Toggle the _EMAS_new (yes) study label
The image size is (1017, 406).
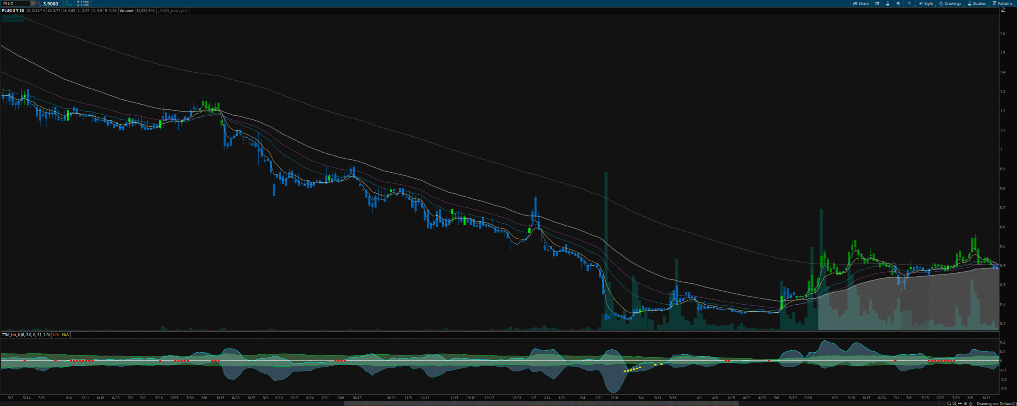click(x=172, y=11)
